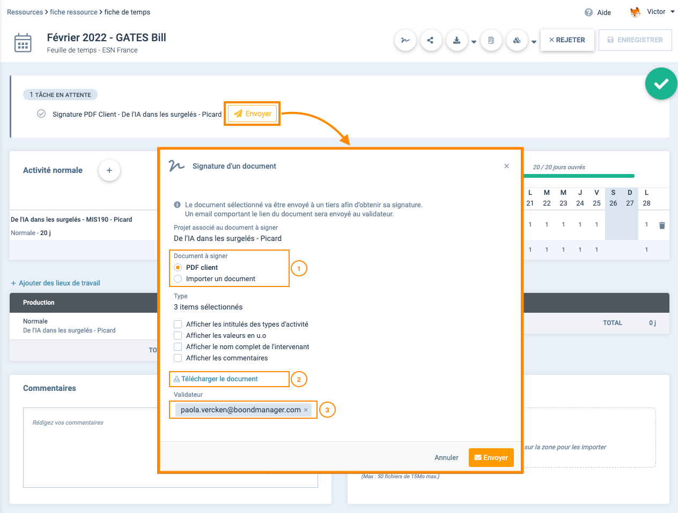Enable Afficher les valeurs en u.o
The height and width of the screenshot is (513, 678).
coord(178,336)
